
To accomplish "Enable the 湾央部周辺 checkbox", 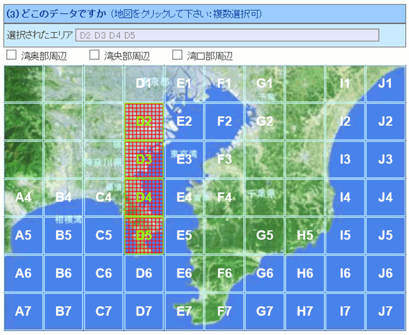I will coord(94,55).
